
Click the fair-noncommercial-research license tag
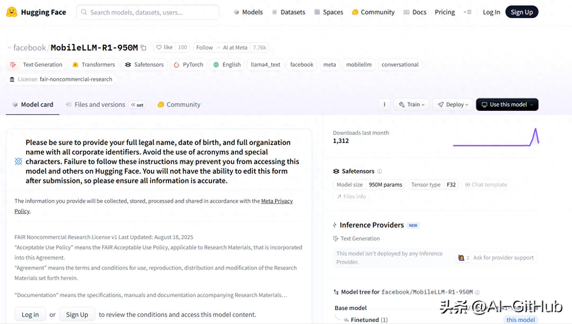61,79
